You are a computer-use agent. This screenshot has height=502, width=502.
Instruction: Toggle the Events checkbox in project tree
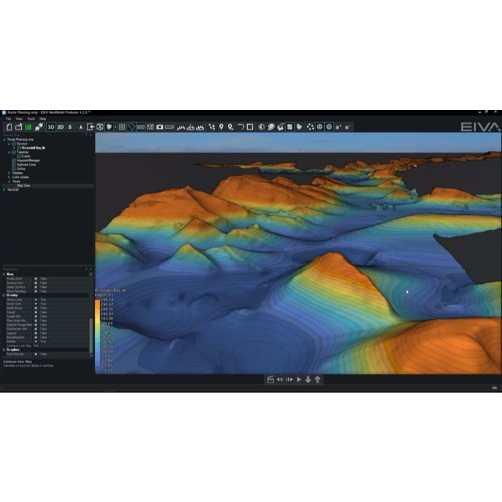coord(19,156)
